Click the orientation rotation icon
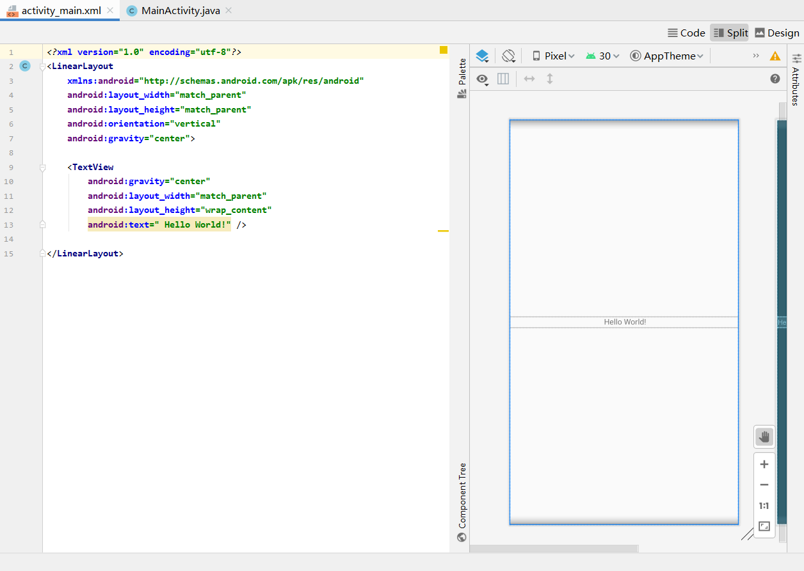Screen dimensions: 804x571 [x=508, y=56]
